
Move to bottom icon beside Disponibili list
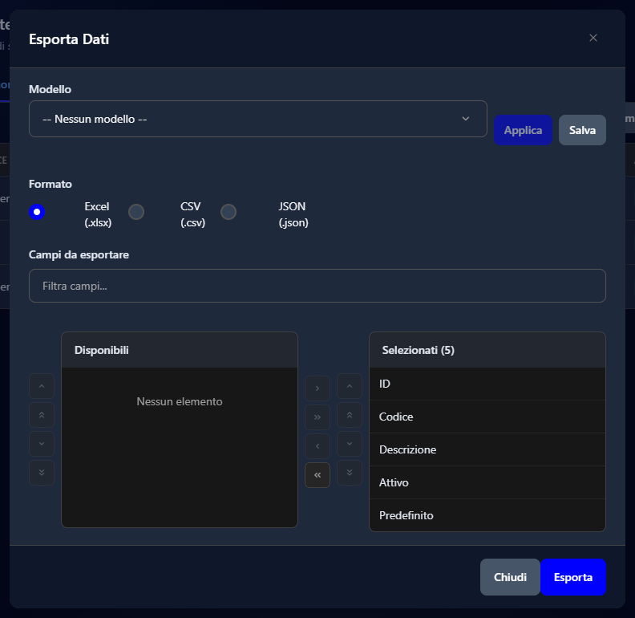tap(42, 473)
